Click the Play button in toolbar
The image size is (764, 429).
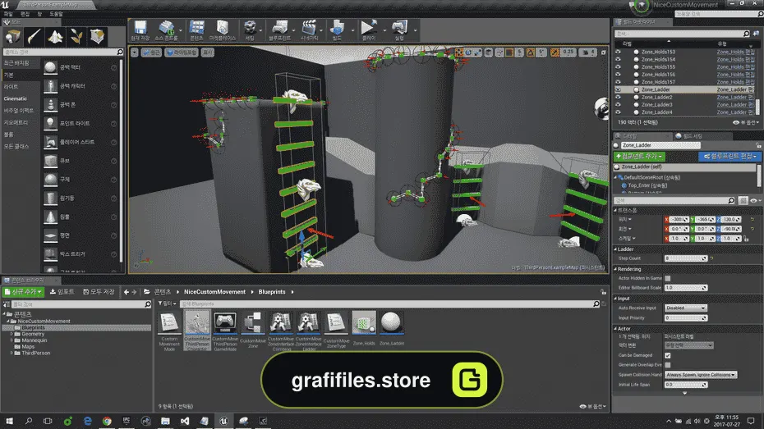pyautogui.click(x=369, y=28)
